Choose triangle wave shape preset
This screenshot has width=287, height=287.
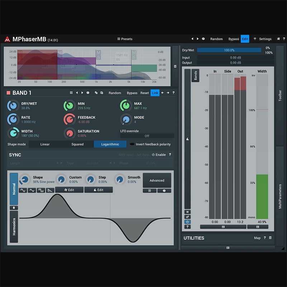pos(32,190)
